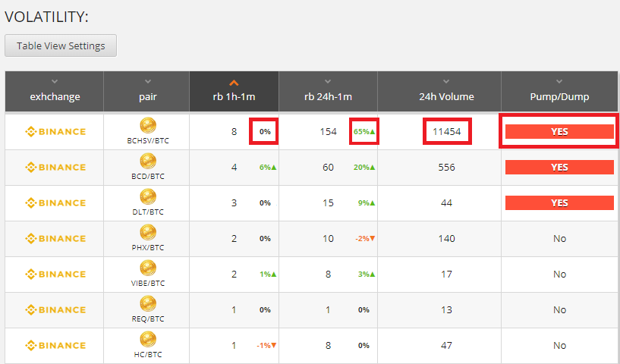The height and width of the screenshot is (364, 620).
Task: Click rb 24h-1m value 60
Action: (x=328, y=167)
